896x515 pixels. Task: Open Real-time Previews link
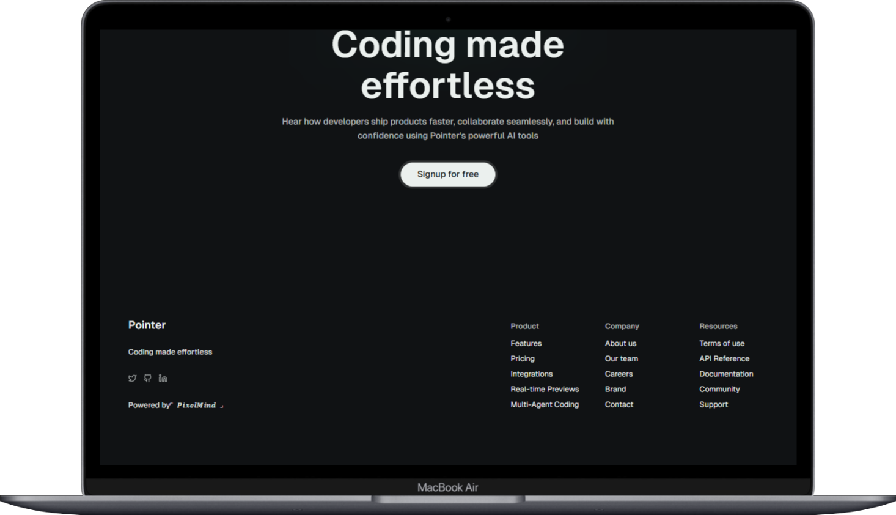[544, 389]
